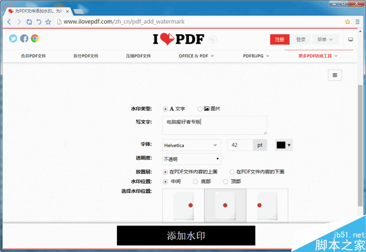This screenshot has height=252, width=366.
Task: Click the yellow bookmark star at right
Action: coord(347,22)
